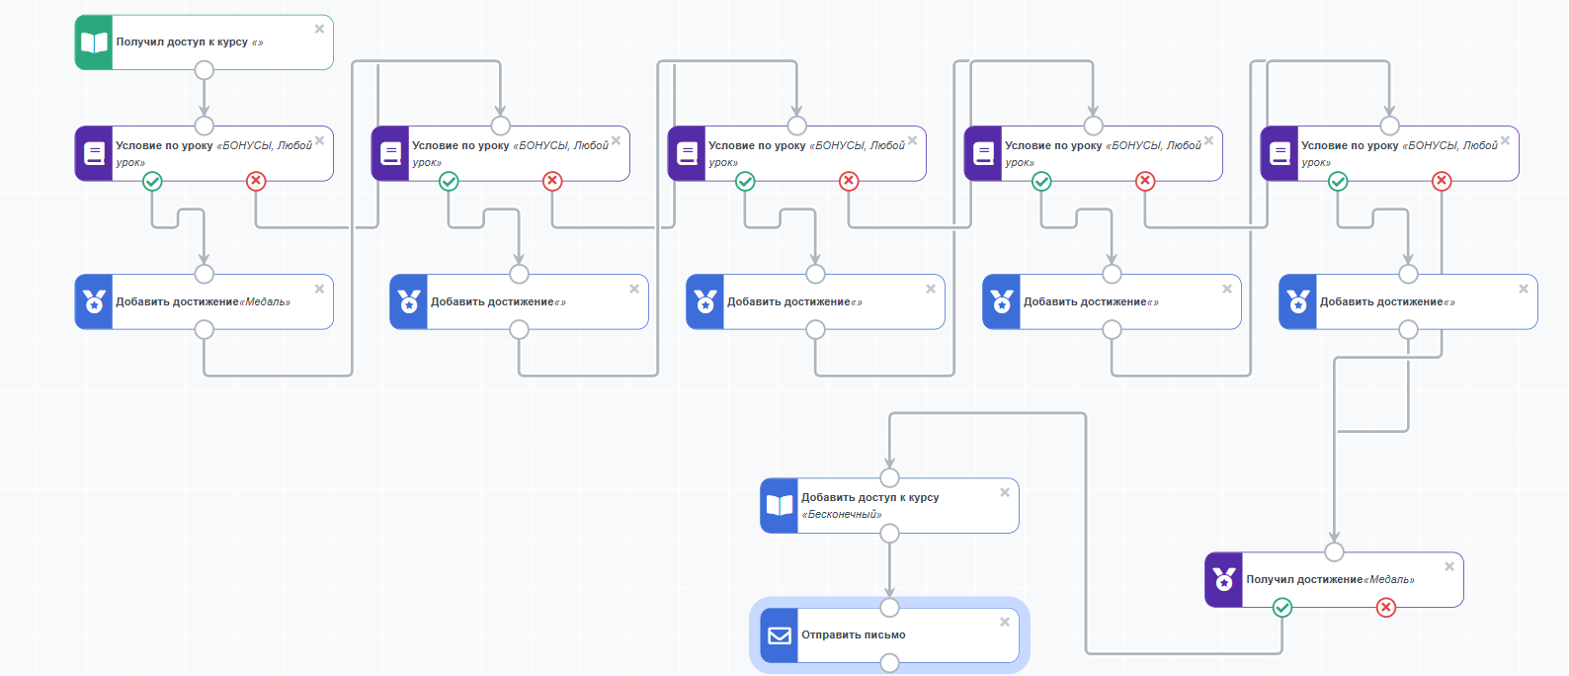Viewport: 1569px width, 676px height.
Task: Click red cross output of «Получил достижение «Медаль»»
Action: pyautogui.click(x=1386, y=608)
